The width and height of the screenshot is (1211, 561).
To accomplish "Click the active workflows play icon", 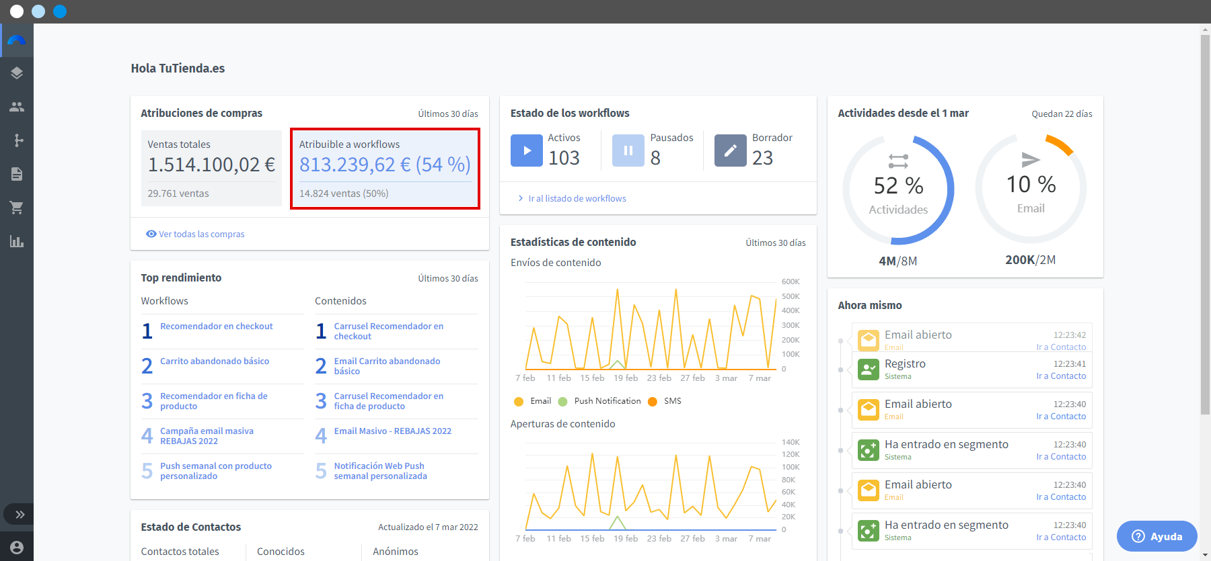I will pyautogui.click(x=527, y=150).
